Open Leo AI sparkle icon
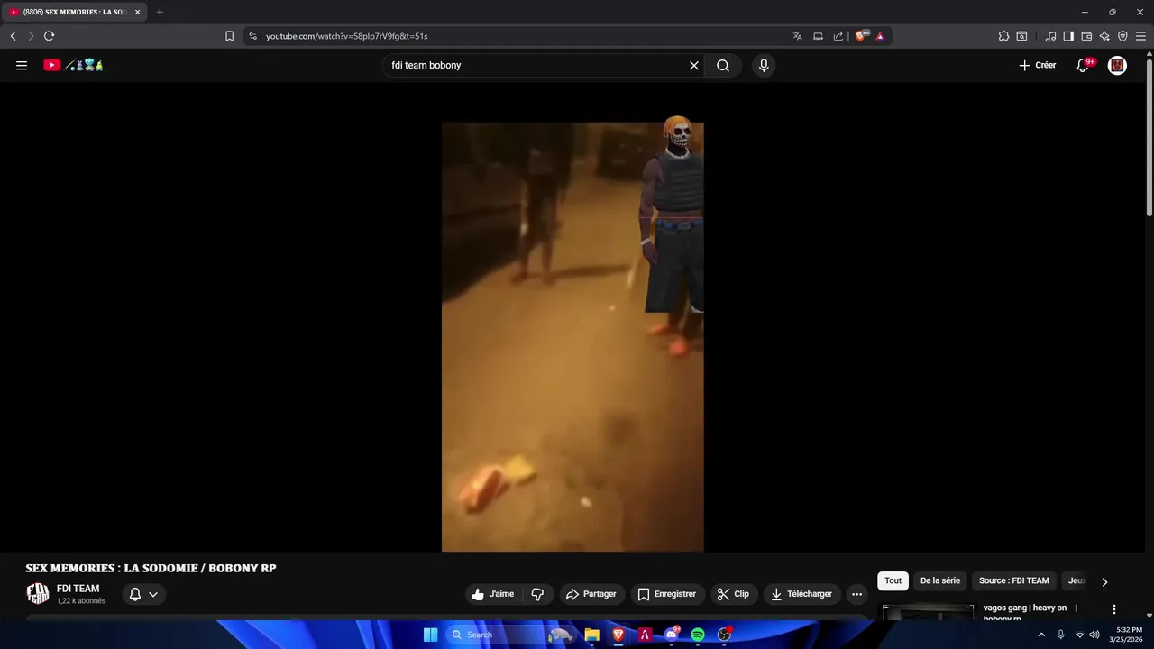This screenshot has width=1154, height=649. [x=1104, y=36]
